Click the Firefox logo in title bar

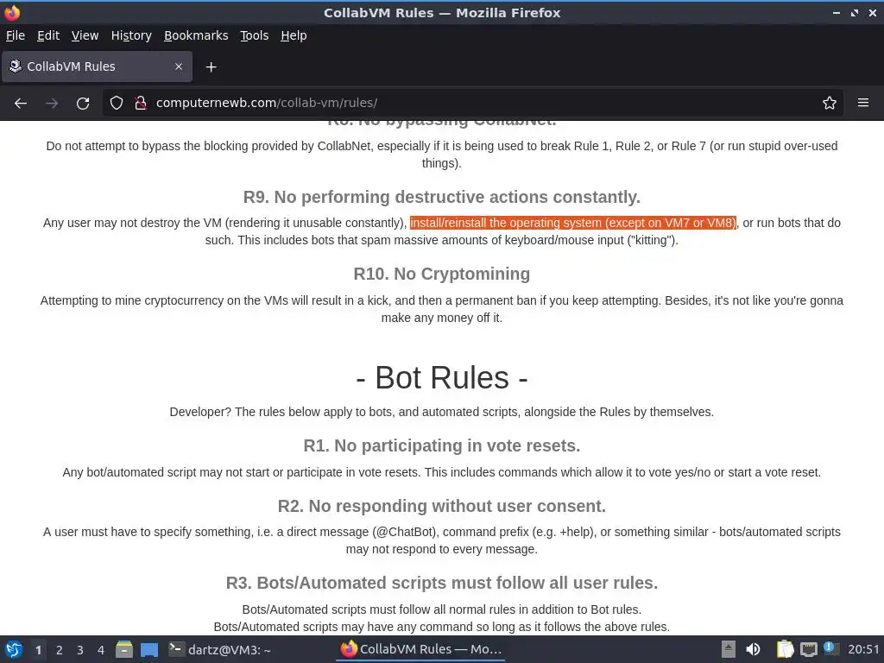coord(12,12)
